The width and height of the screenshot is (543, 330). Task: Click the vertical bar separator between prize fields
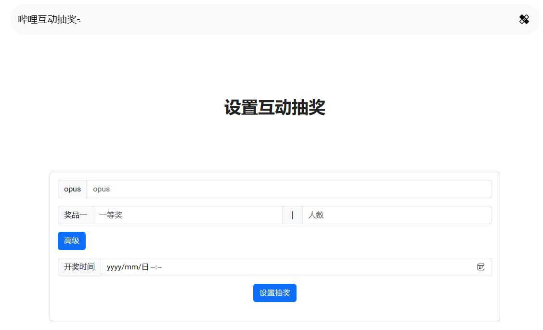(x=292, y=215)
